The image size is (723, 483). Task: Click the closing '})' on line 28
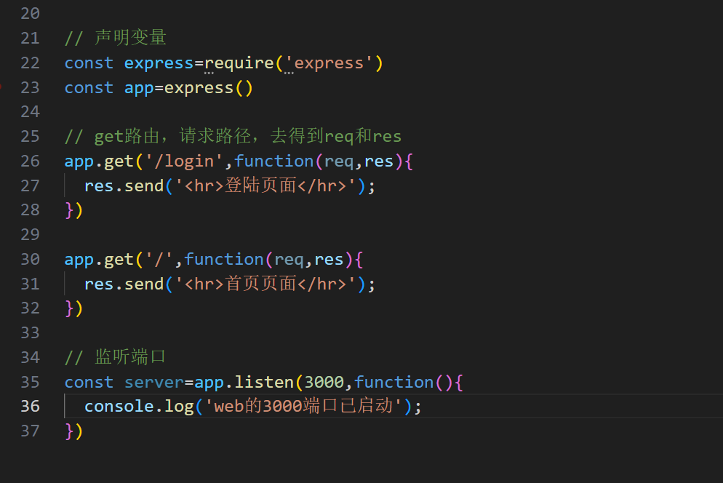73,210
